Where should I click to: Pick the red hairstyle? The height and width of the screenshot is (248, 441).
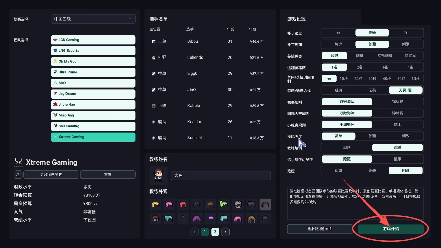point(183,205)
